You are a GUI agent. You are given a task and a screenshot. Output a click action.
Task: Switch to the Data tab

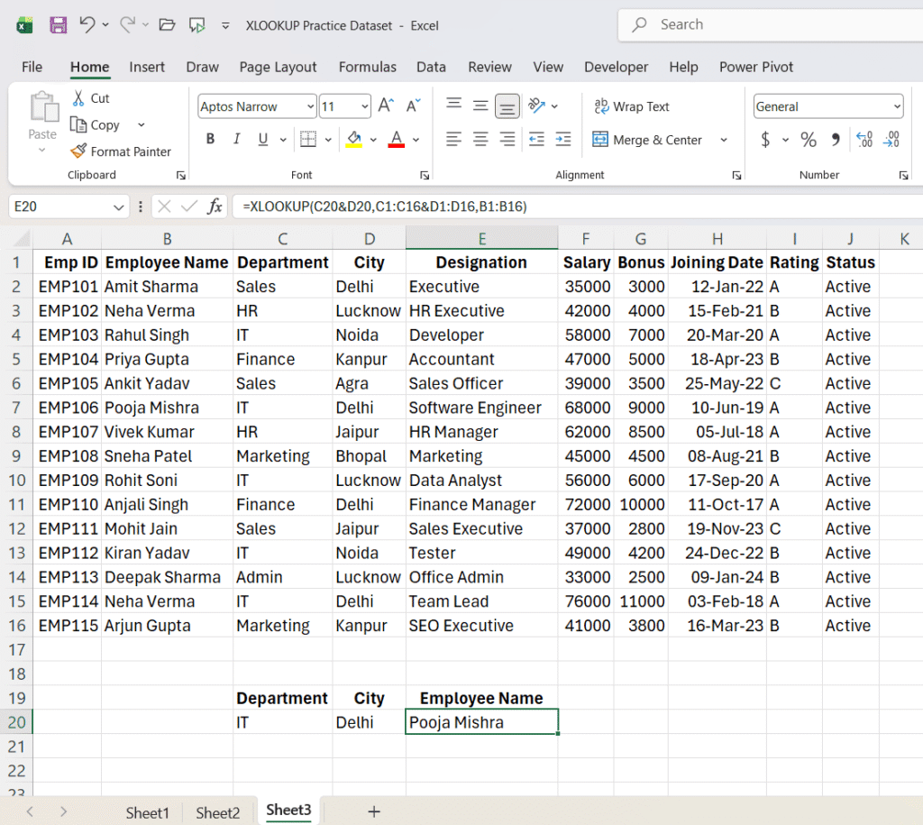[431, 67]
